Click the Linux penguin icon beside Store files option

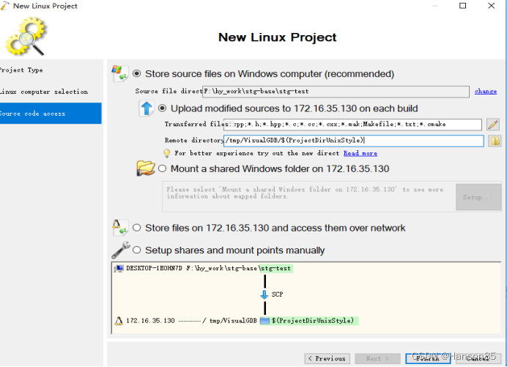click(x=119, y=227)
